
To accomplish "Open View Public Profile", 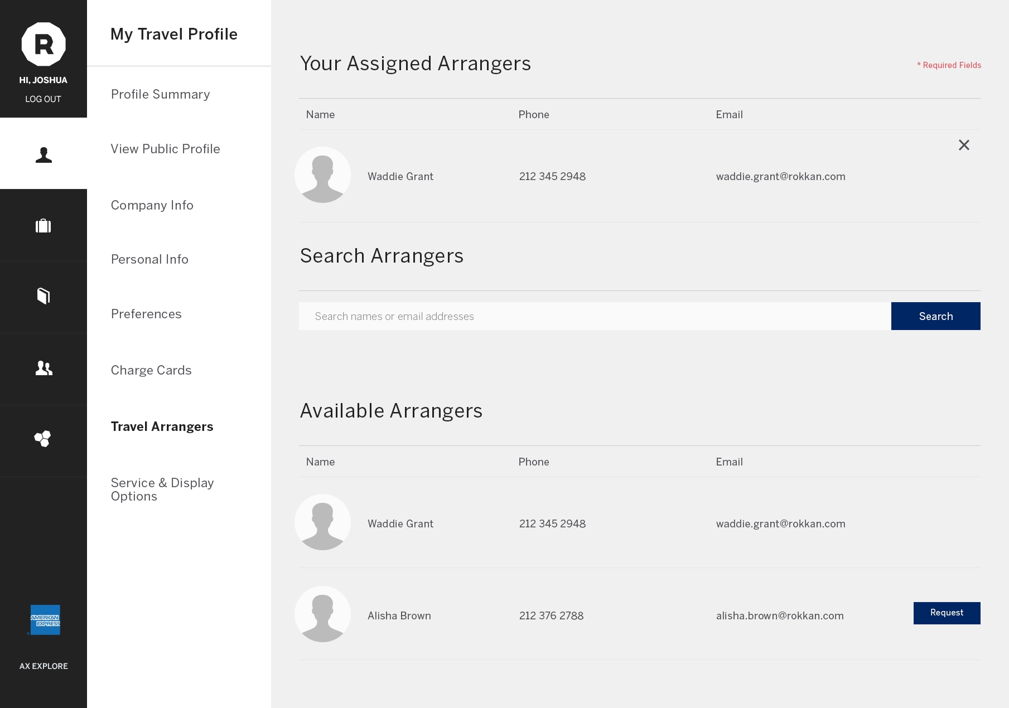I will pos(165,149).
